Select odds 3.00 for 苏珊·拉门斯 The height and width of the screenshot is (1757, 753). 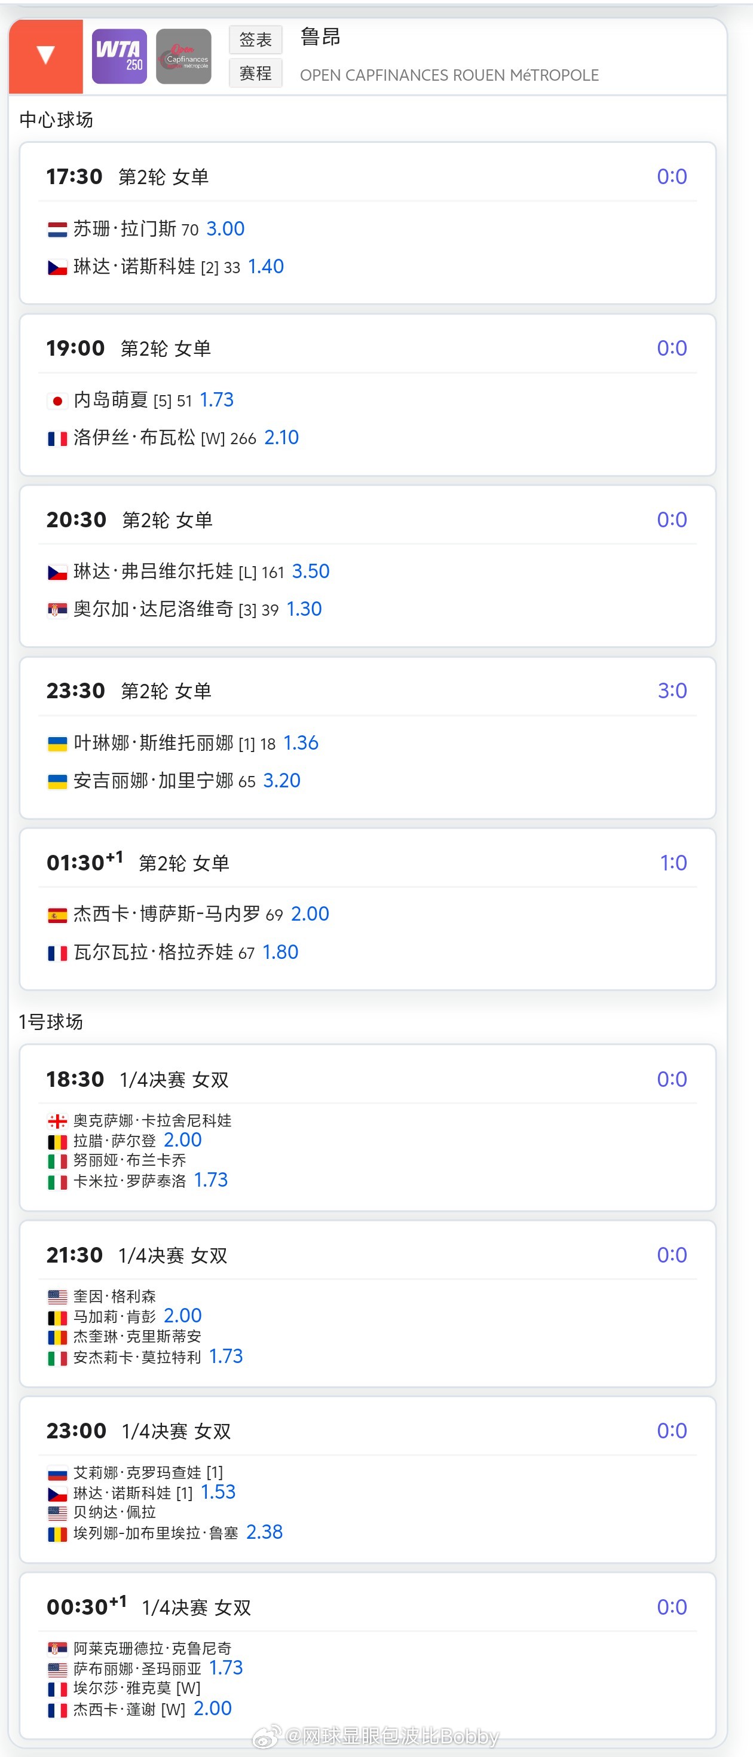225,229
